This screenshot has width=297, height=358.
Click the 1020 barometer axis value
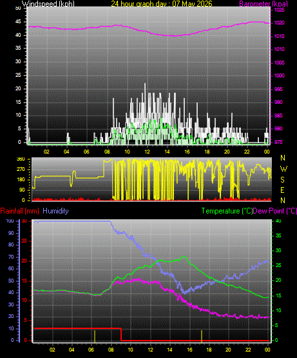click(x=279, y=23)
